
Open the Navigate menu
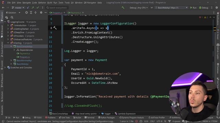click(26, 3)
